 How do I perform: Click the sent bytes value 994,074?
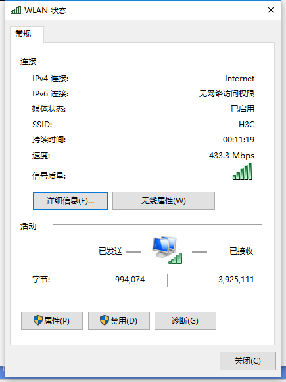click(130, 279)
